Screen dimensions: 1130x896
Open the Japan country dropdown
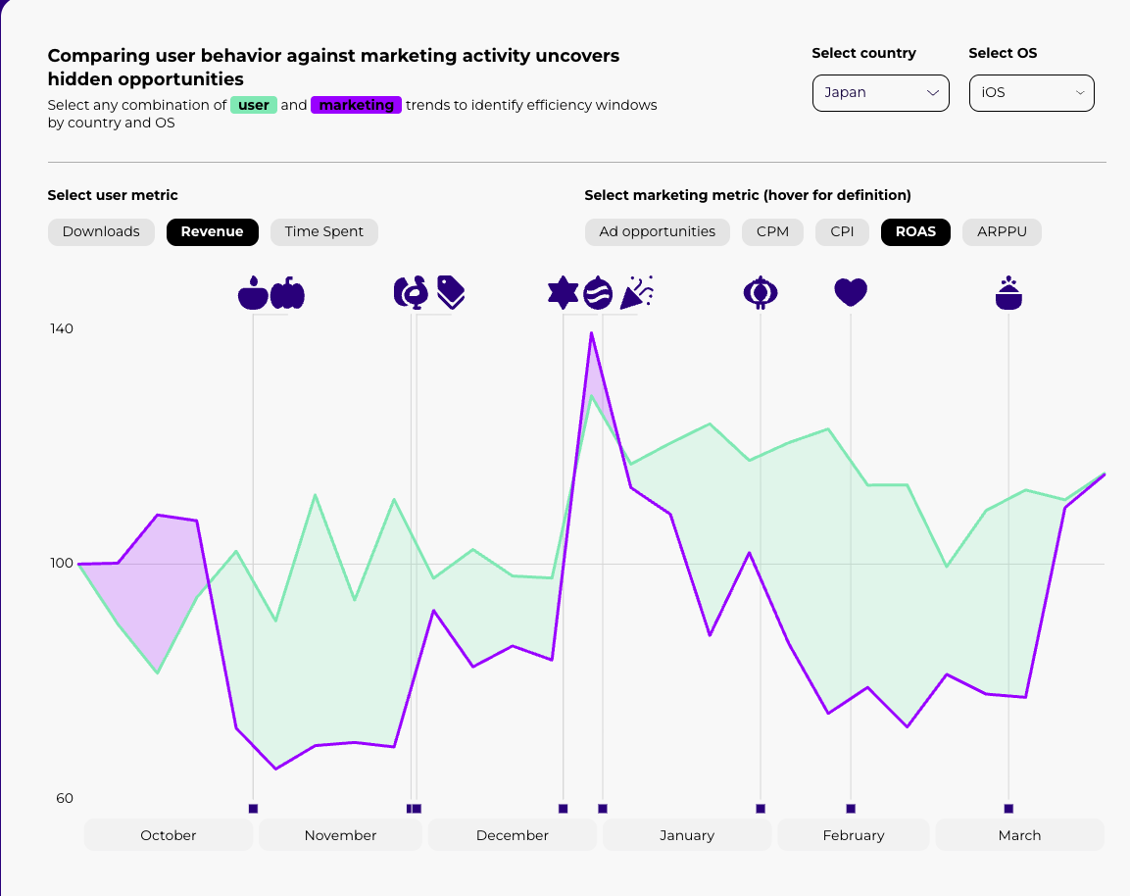880,93
